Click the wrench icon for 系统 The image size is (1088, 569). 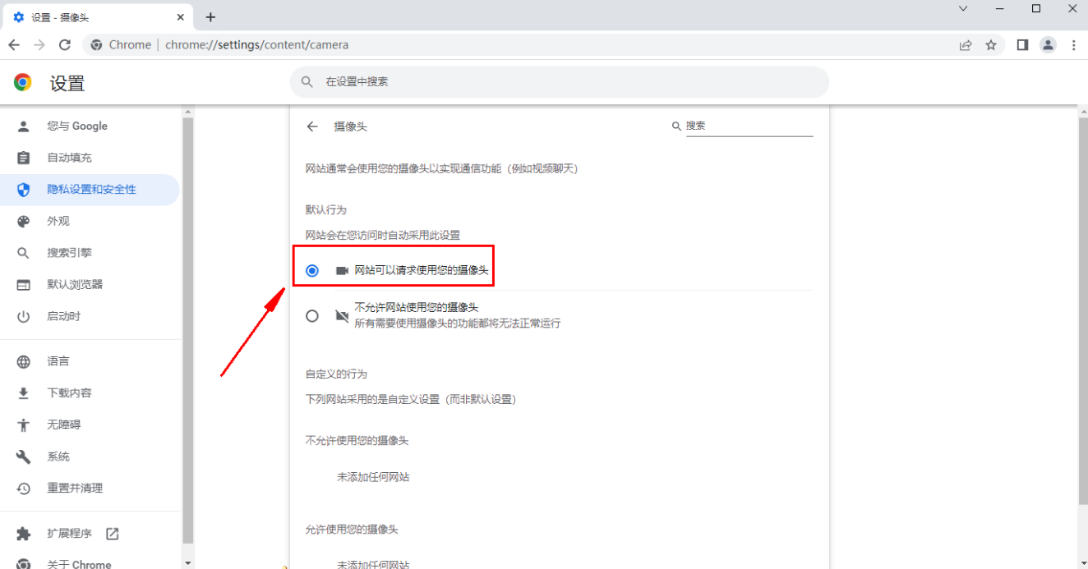pyautogui.click(x=23, y=457)
